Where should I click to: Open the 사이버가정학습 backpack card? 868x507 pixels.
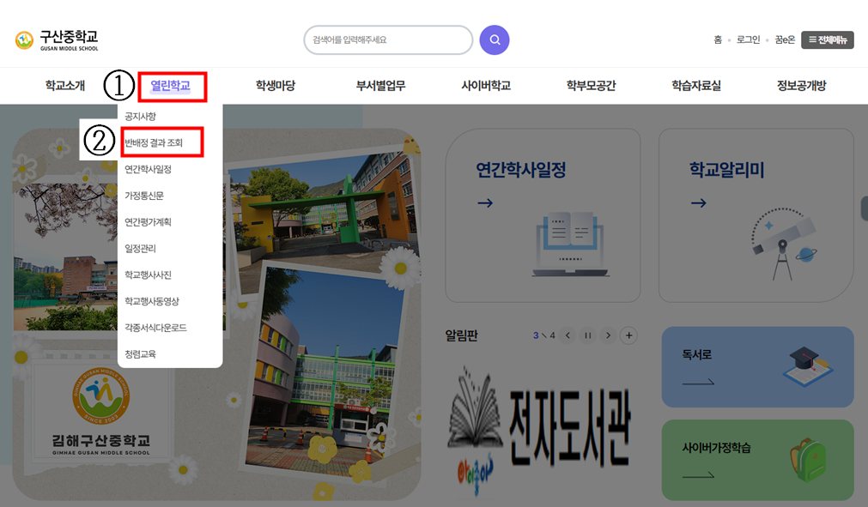click(x=757, y=460)
